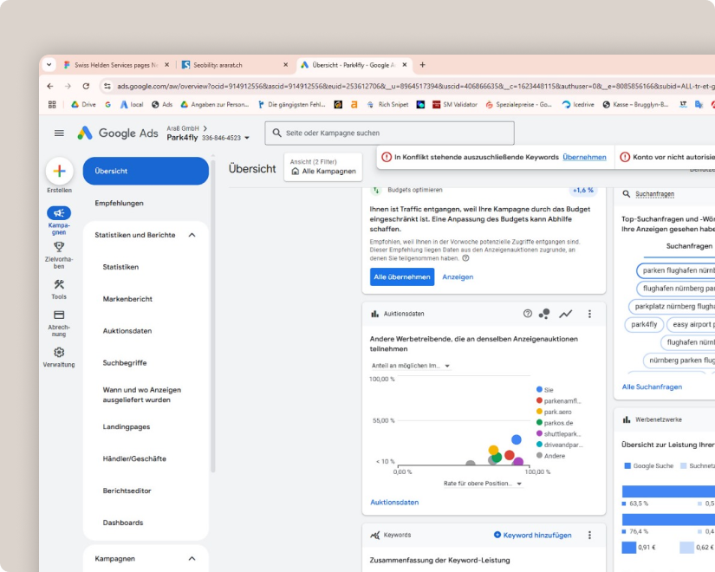Open the Drive bookmark
The width and height of the screenshot is (715, 572).
(83, 105)
